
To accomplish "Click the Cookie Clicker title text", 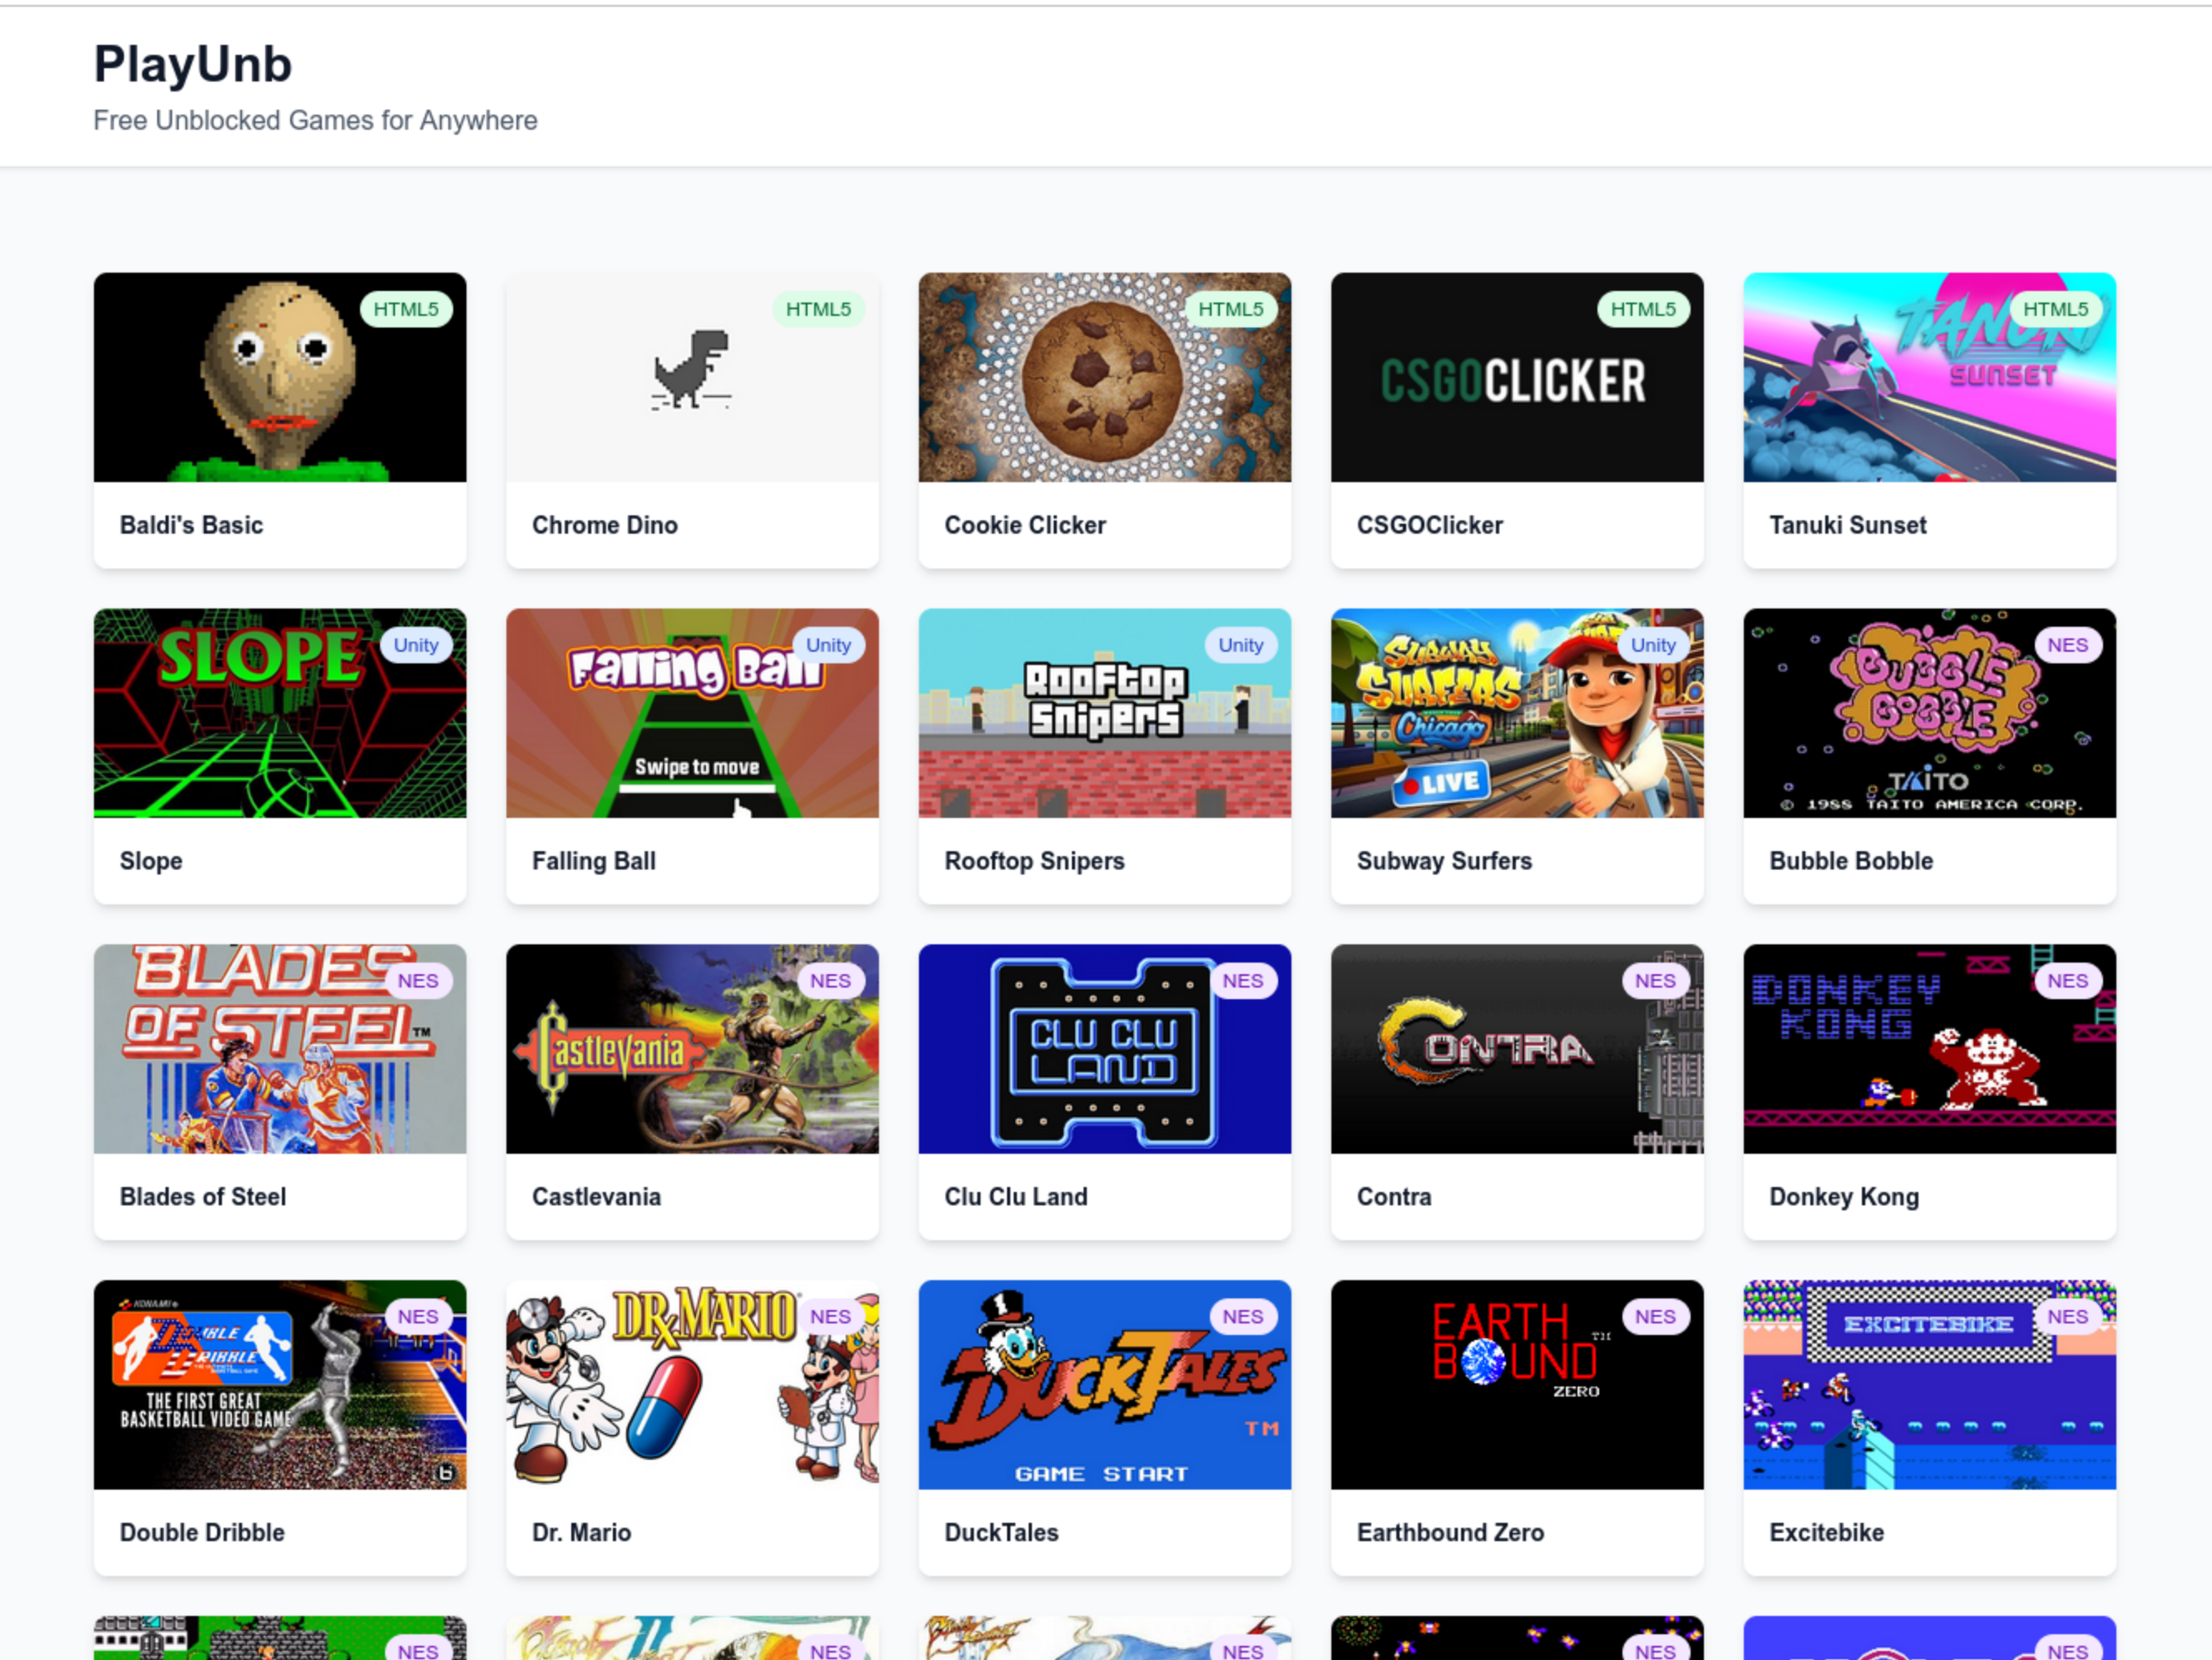I will 1025,525.
